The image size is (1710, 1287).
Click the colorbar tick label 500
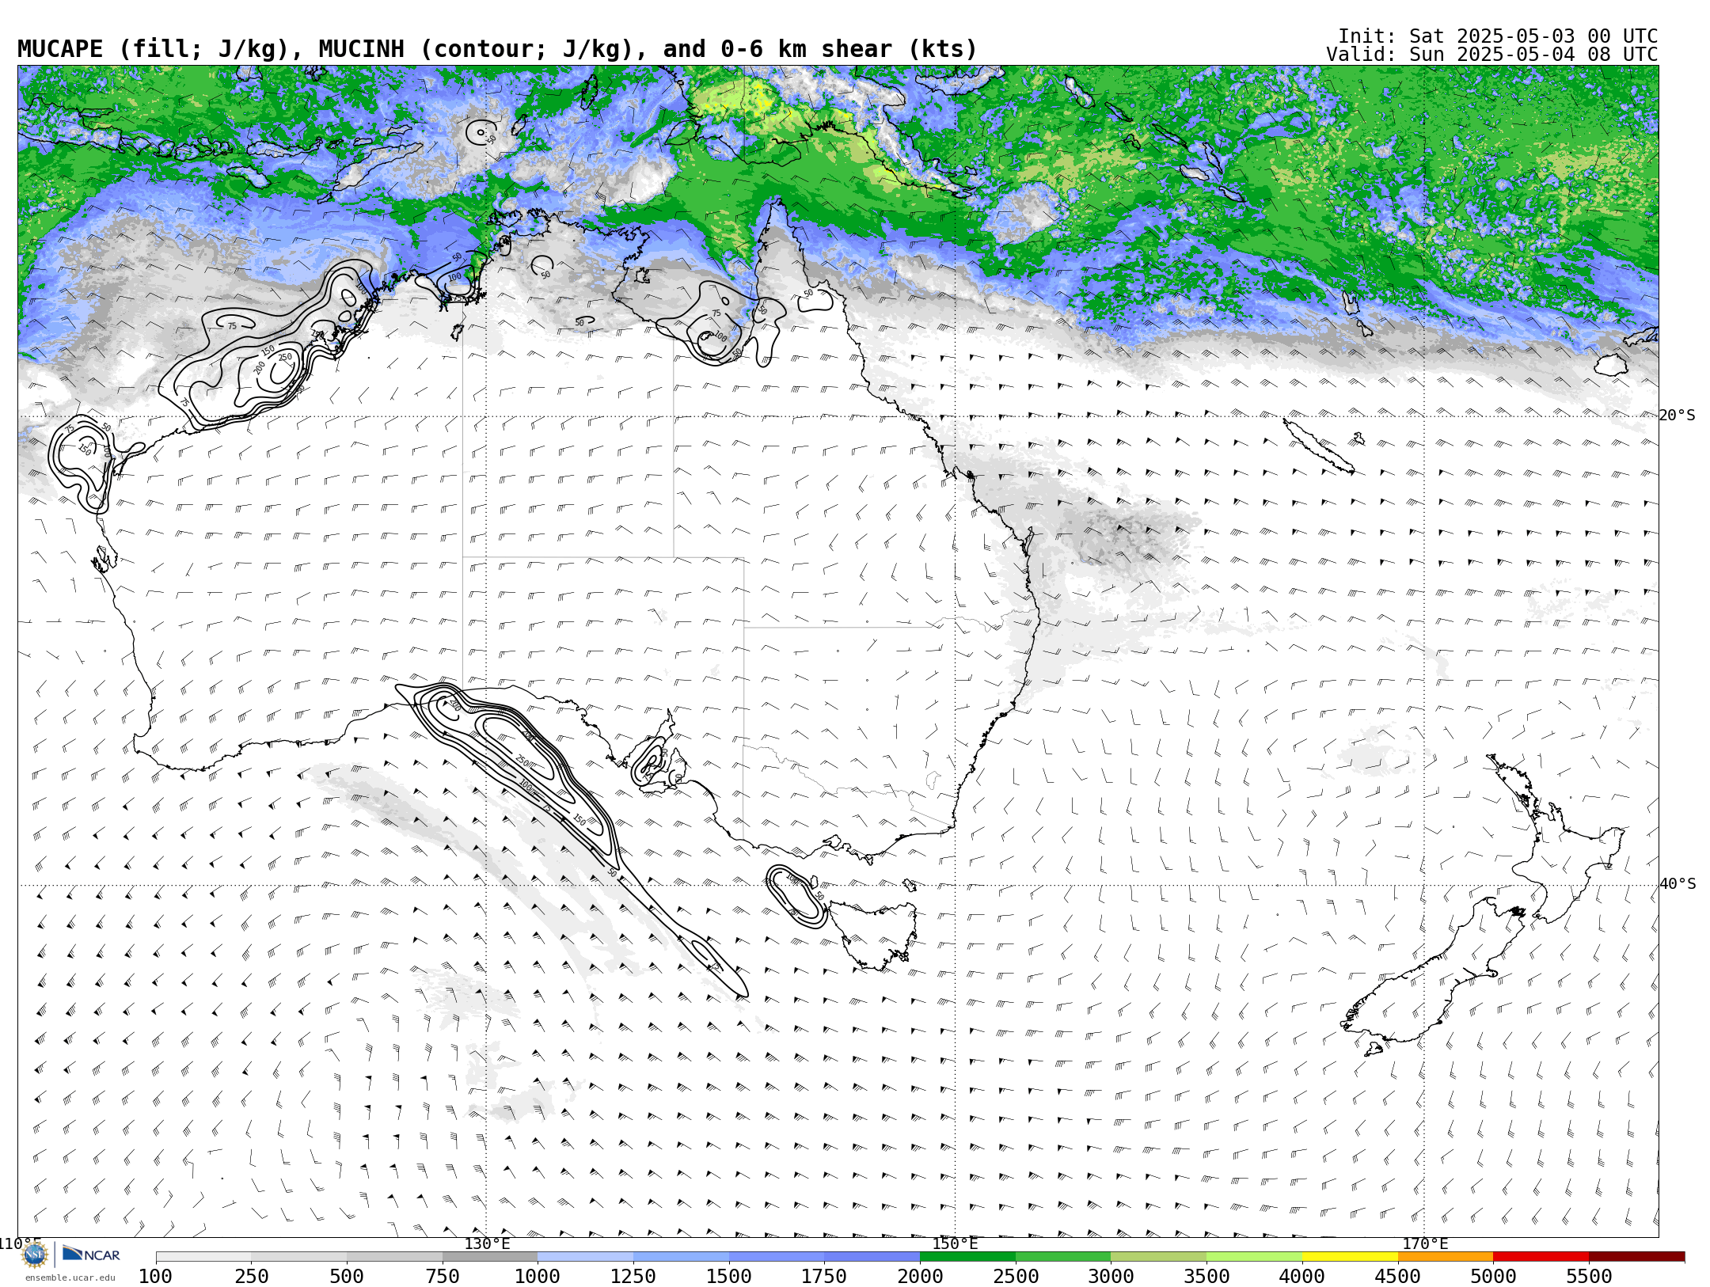click(x=347, y=1277)
